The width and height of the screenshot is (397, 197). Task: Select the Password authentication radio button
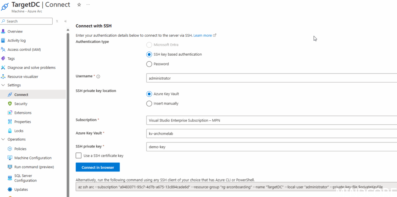coord(149,64)
